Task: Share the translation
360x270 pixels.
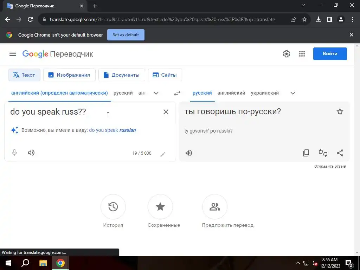Action: click(x=340, y=153)
